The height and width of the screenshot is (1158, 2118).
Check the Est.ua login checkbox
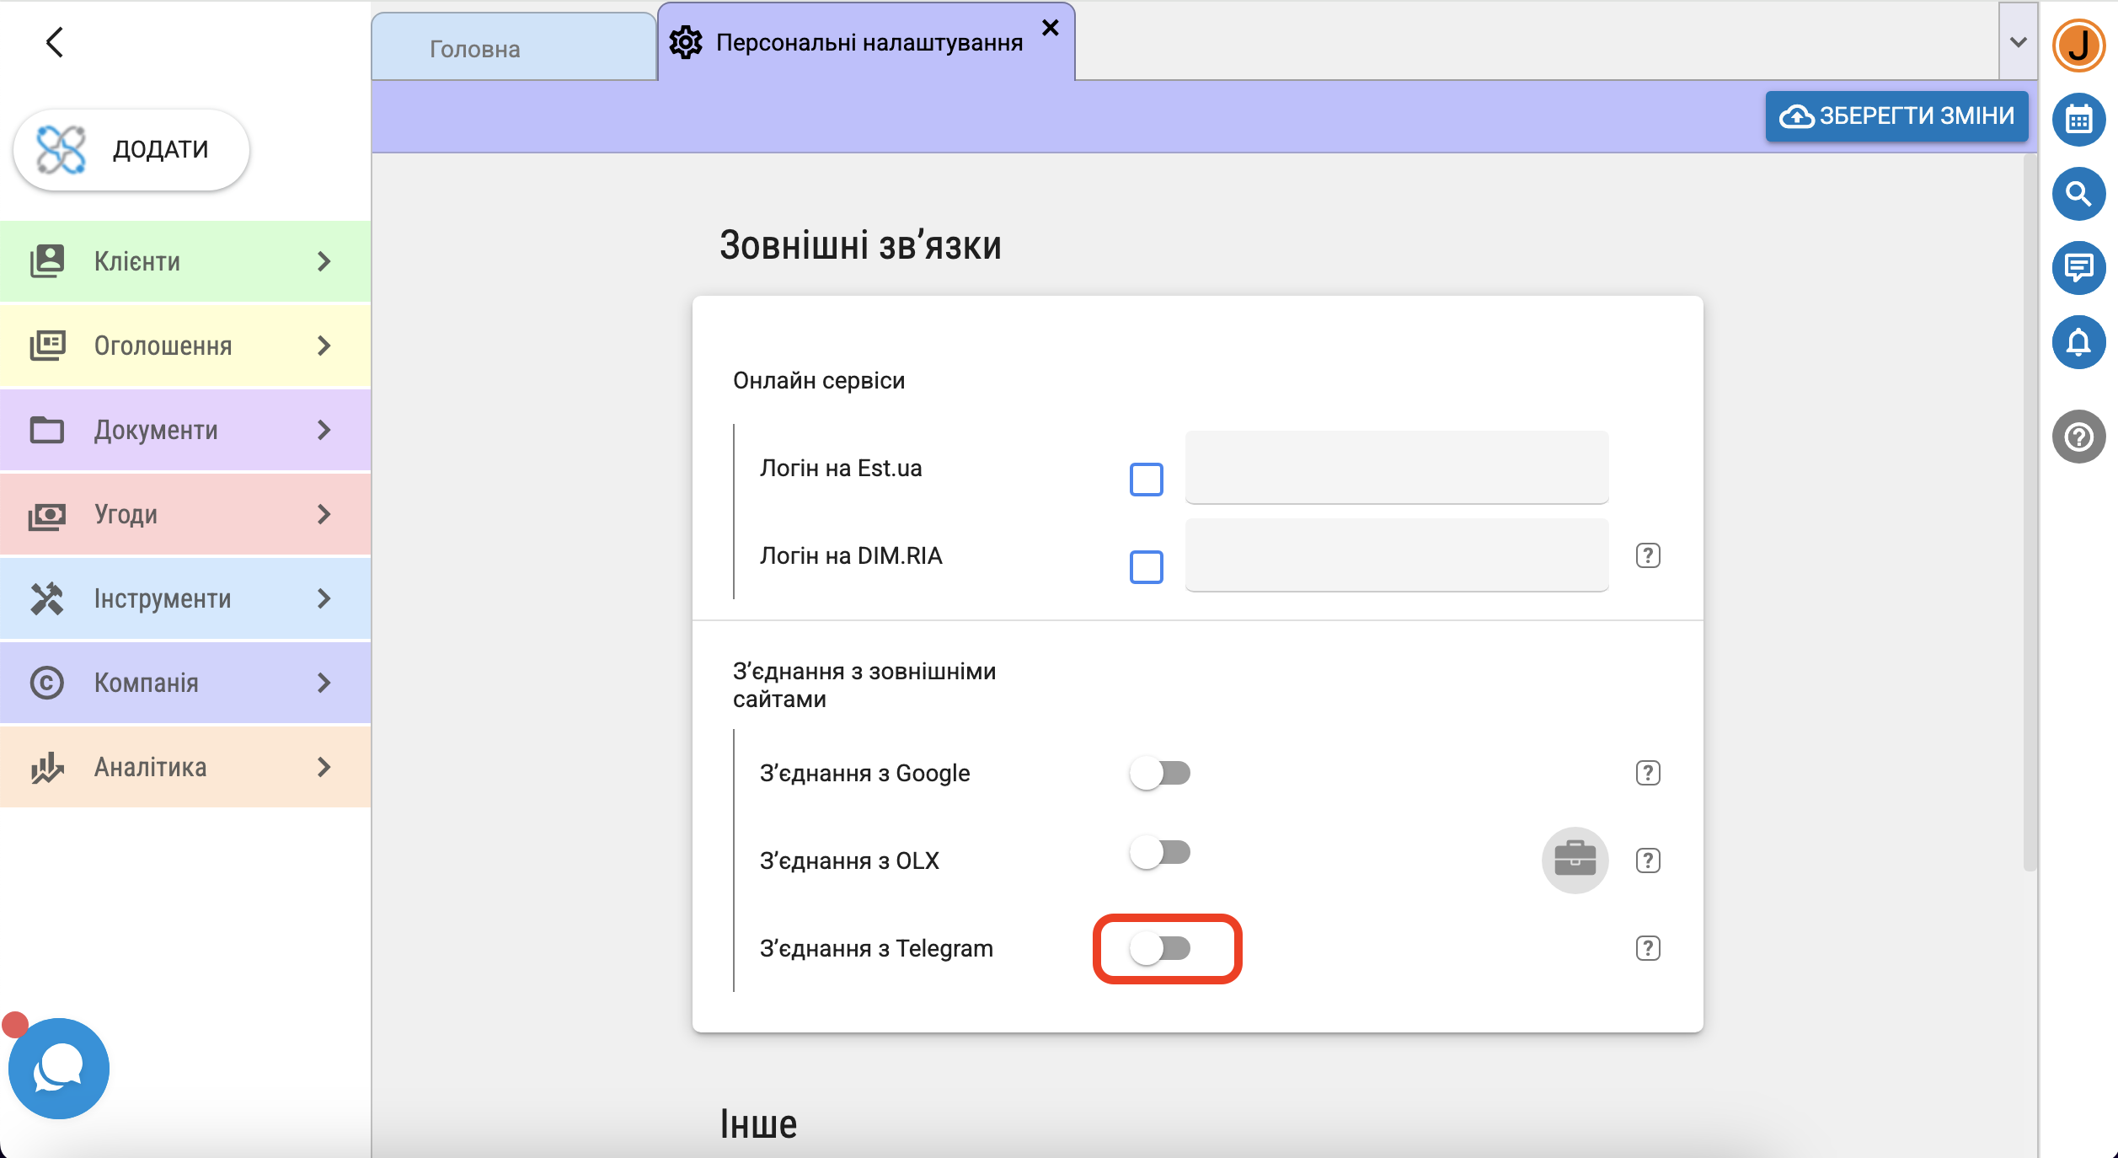click(x=1146, y=480)
